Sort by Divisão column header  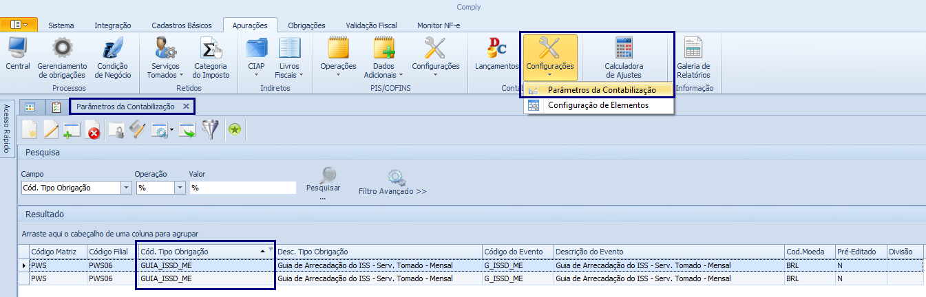tap(905, 251)
